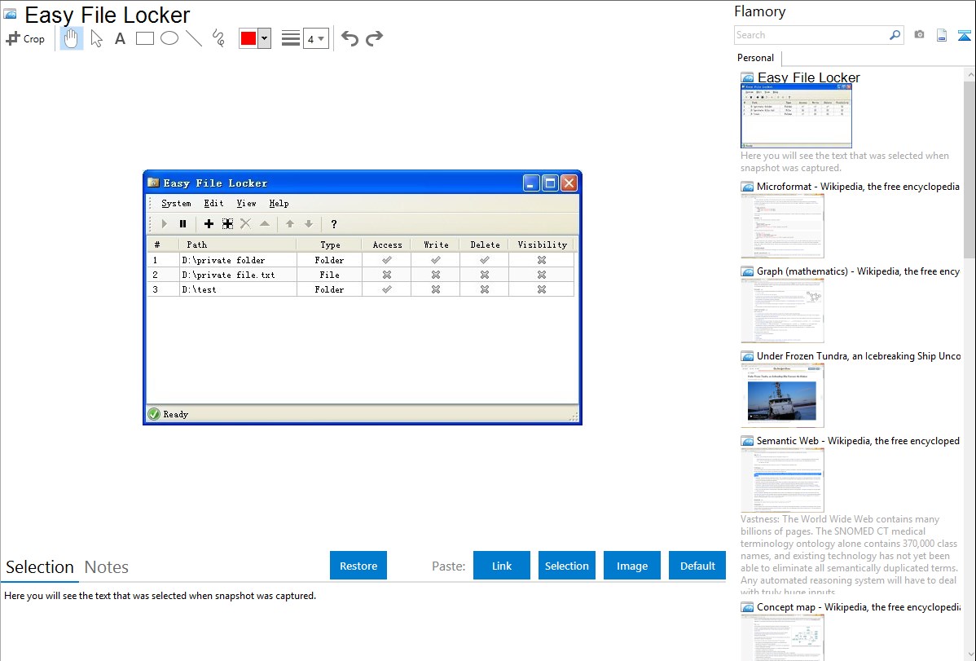The width and height of the screenshot is (976, 661).
Task: Expand the line width dropdown
Action: (x=315, y=38)
